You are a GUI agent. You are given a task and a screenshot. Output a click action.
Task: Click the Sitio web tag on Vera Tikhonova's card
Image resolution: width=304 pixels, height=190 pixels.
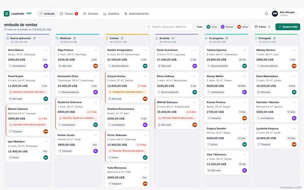pos(214,170)
